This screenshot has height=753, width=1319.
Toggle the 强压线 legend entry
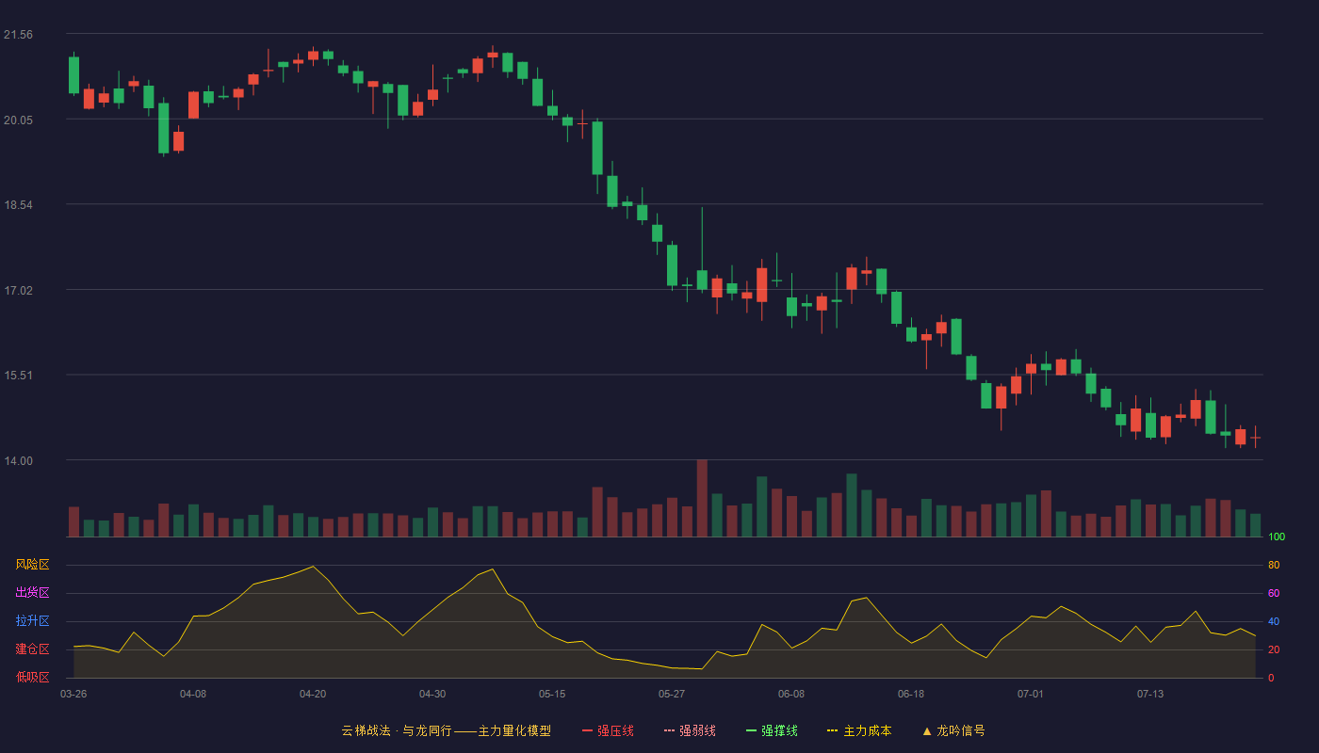click(608, 730)
